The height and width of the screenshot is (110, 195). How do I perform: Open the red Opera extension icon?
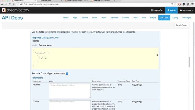pyautogui.click(x=179, y=4)
